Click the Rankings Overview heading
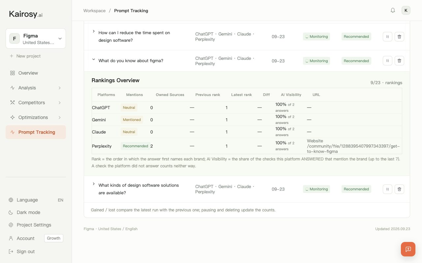This screenshot has width=422, height=263. point(115,80)
